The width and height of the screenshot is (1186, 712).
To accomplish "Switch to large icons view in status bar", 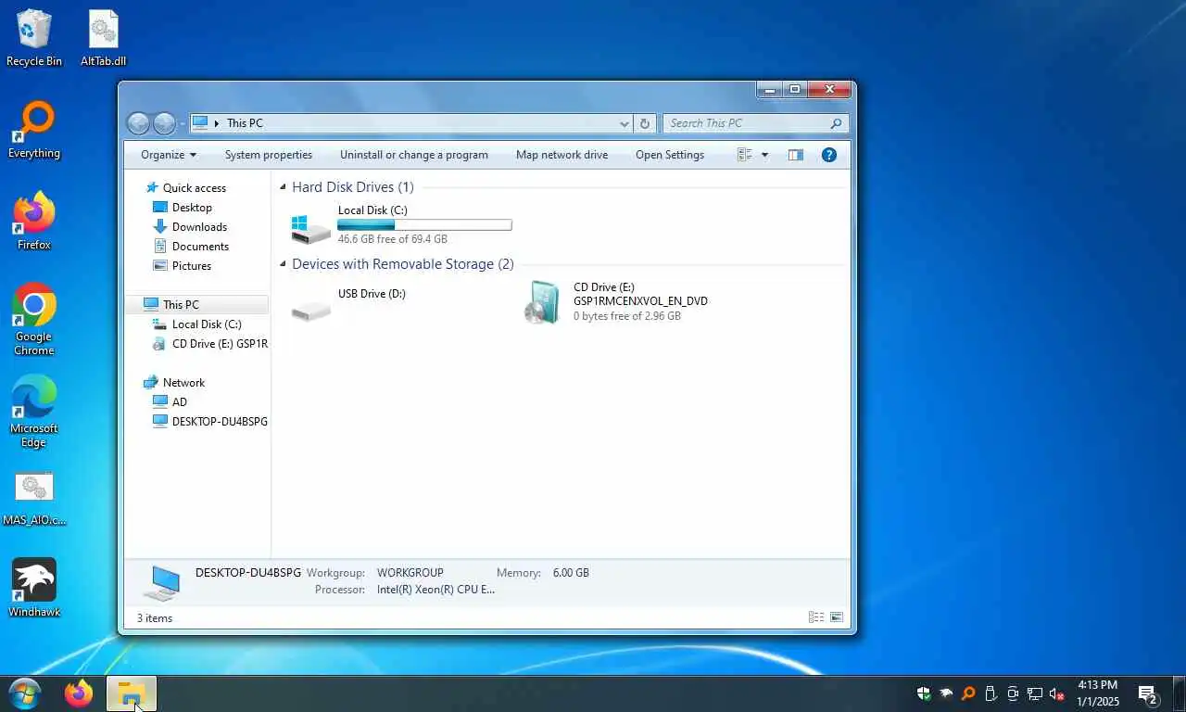I will [x=837, y=617].
